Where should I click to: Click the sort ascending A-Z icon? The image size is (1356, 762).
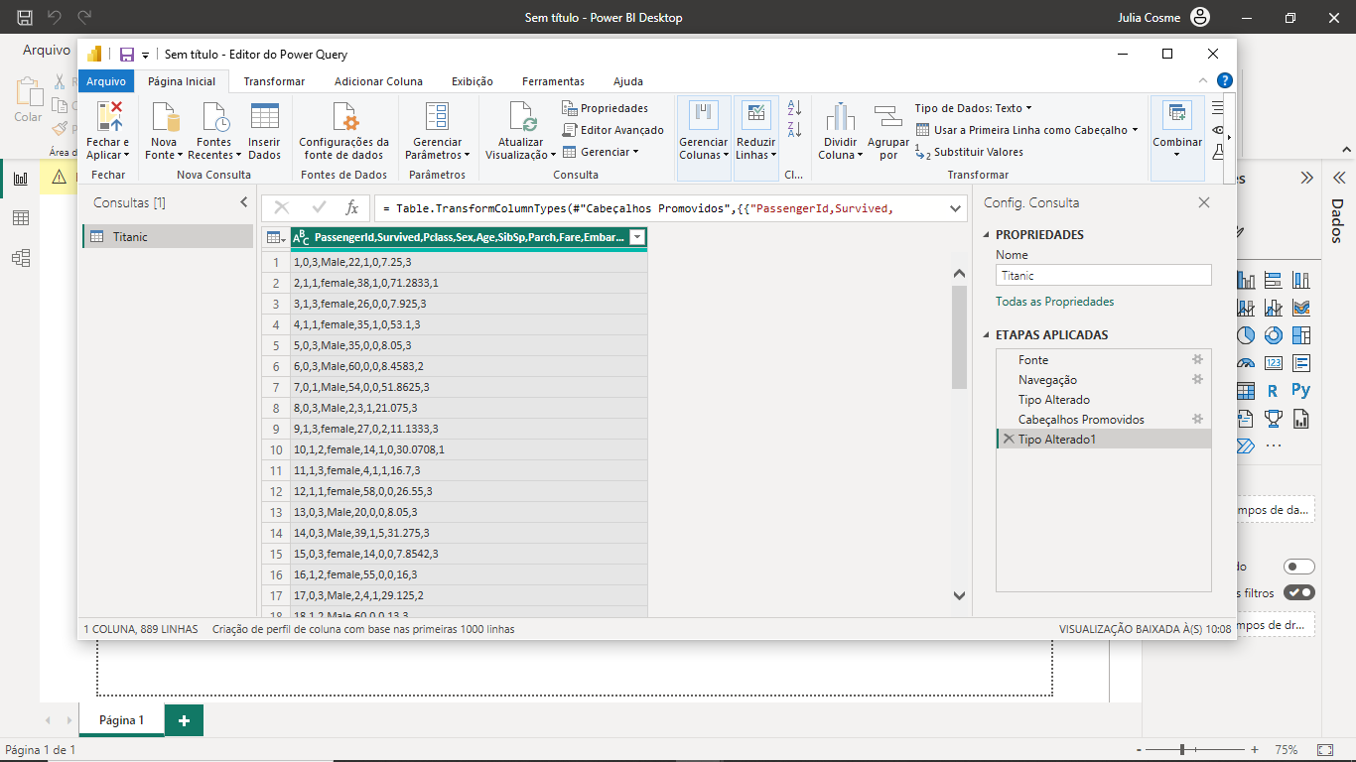(794, 107)
